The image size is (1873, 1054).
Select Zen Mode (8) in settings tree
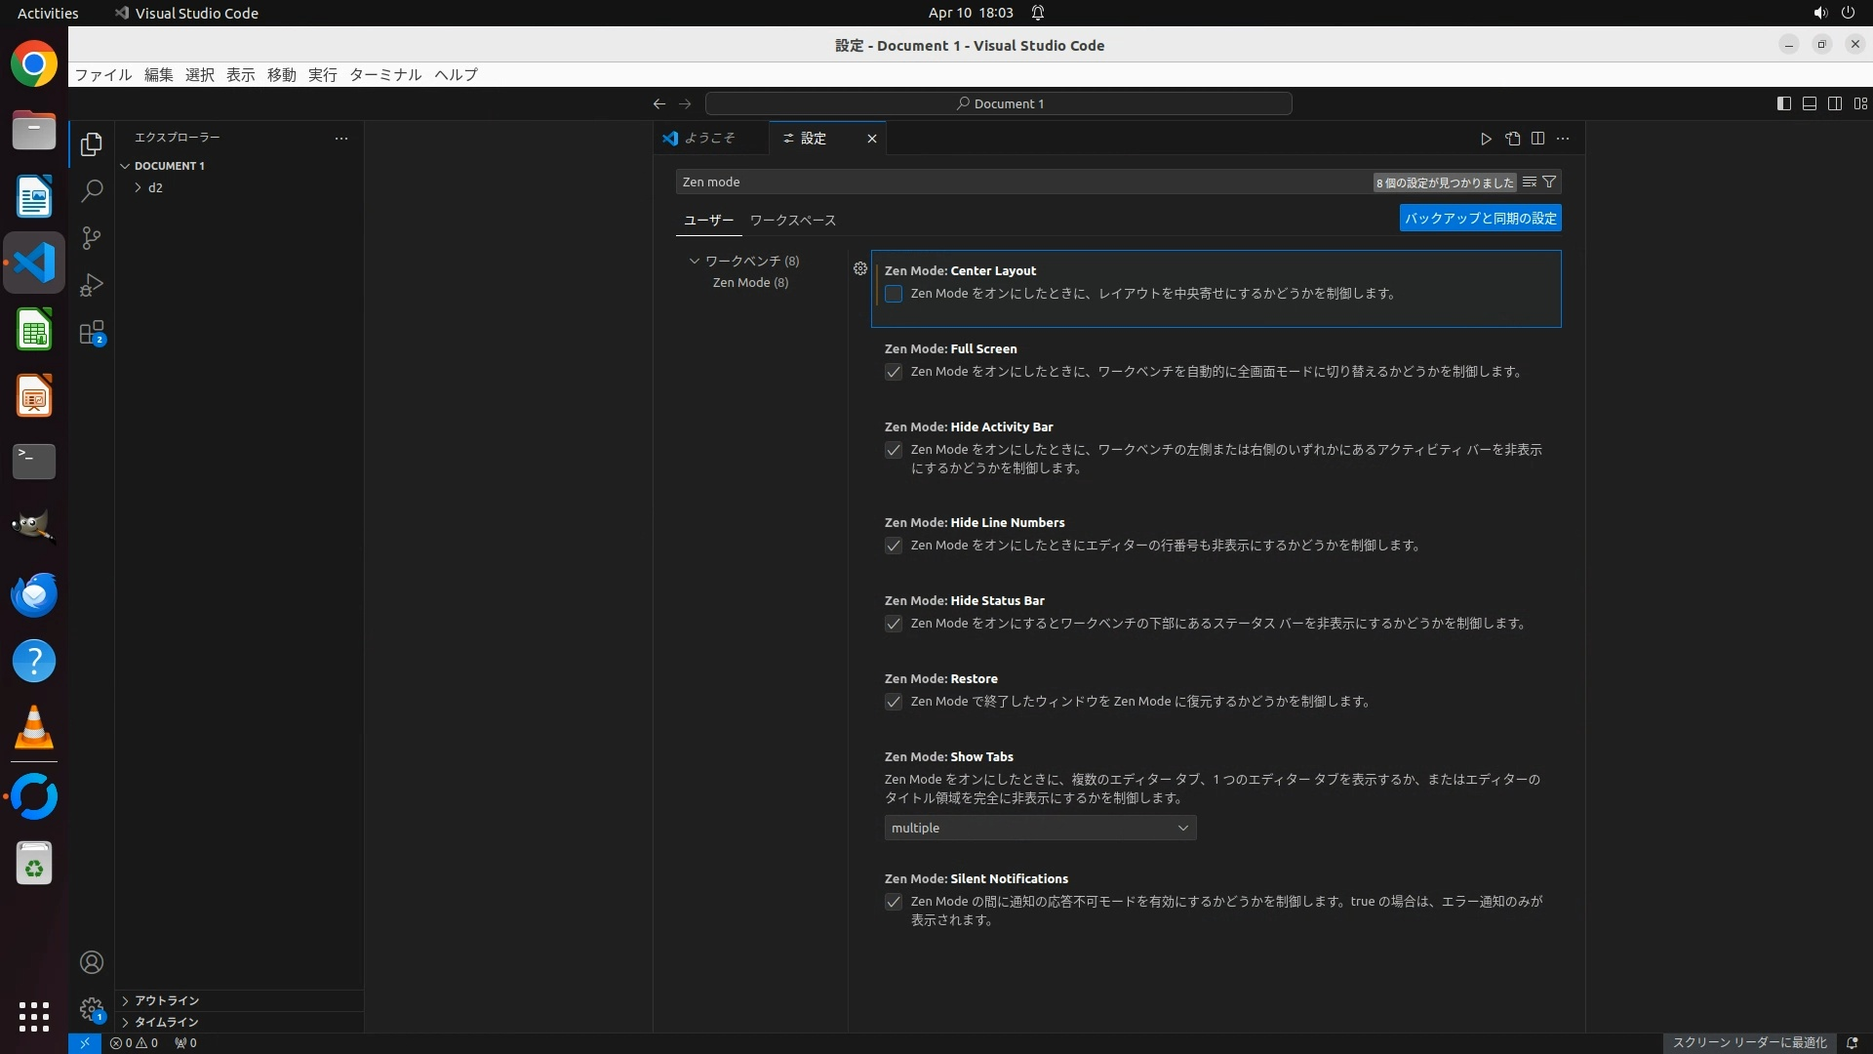click(x=749, y=282)
